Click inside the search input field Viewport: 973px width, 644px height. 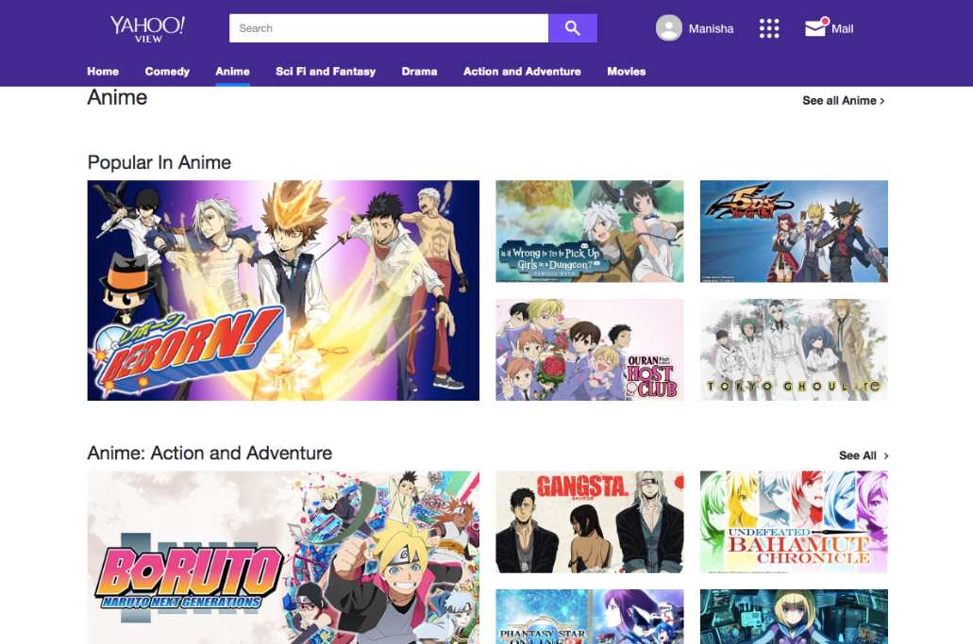(x=387, y=27)
